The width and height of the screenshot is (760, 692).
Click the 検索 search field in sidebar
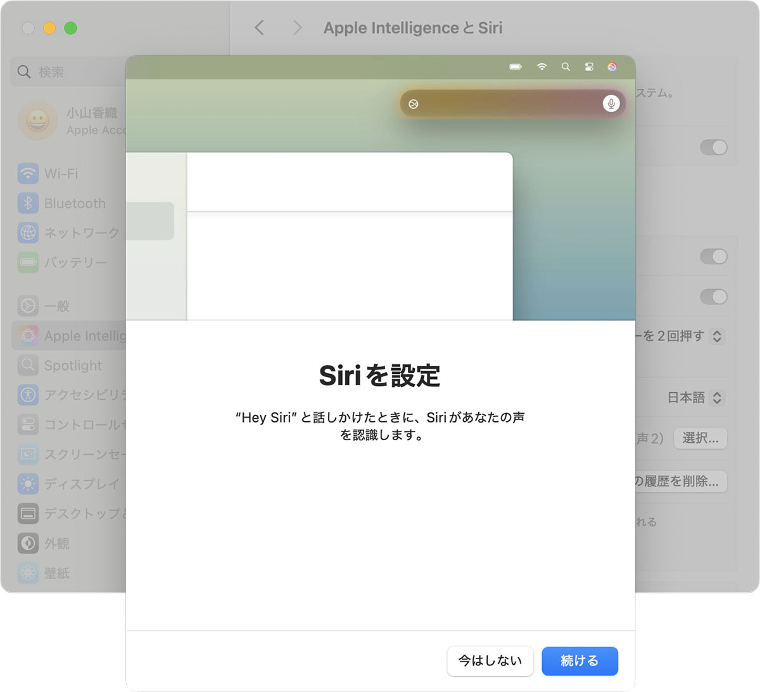(68, 71)
